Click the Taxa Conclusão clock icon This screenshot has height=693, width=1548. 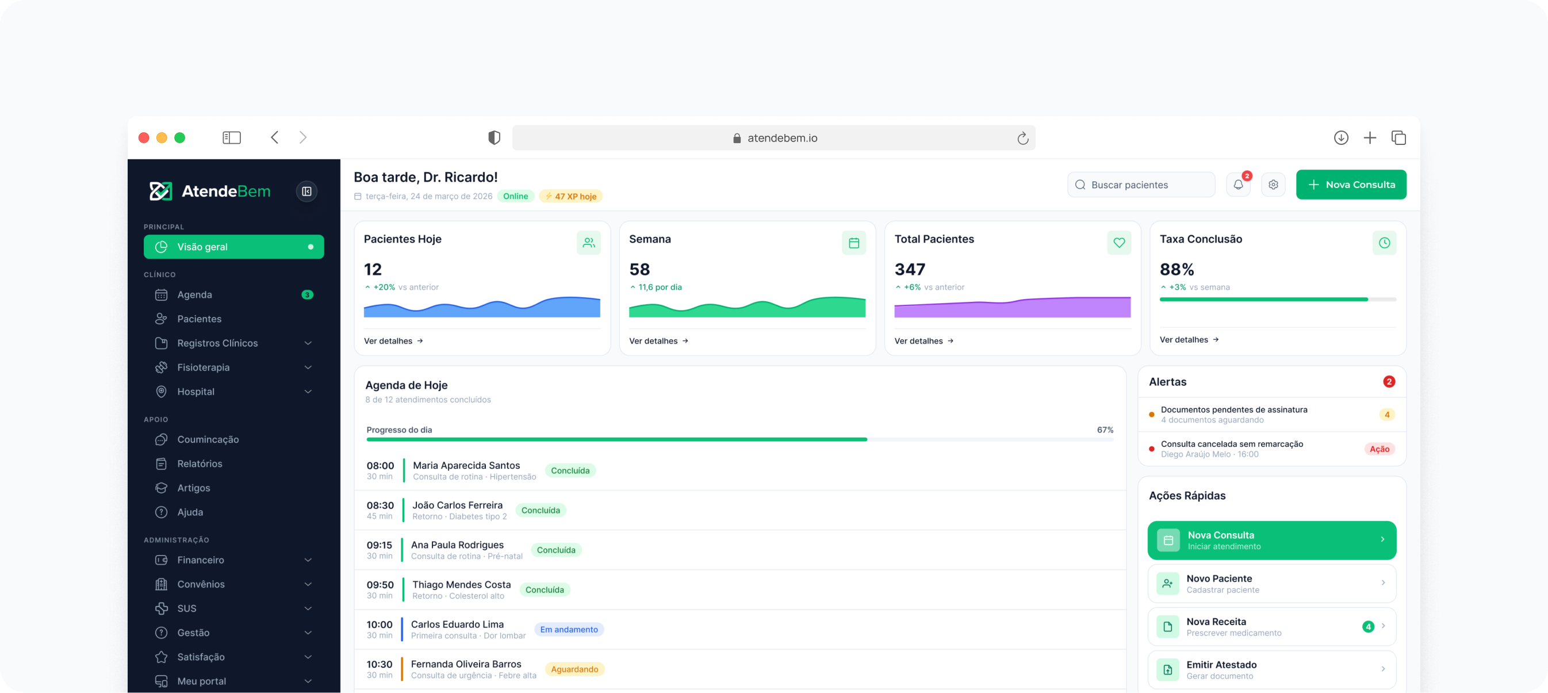(x=1384, y=243)
